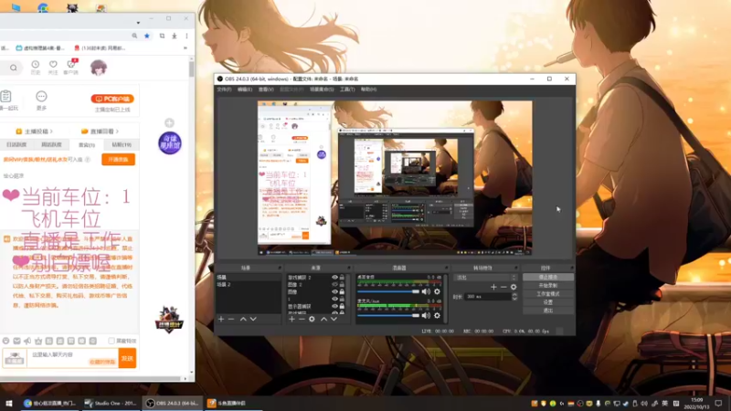Toggle lock on 图像 2 source
Image resolution: width=731 pixels, height=411 pixels.
342,284
